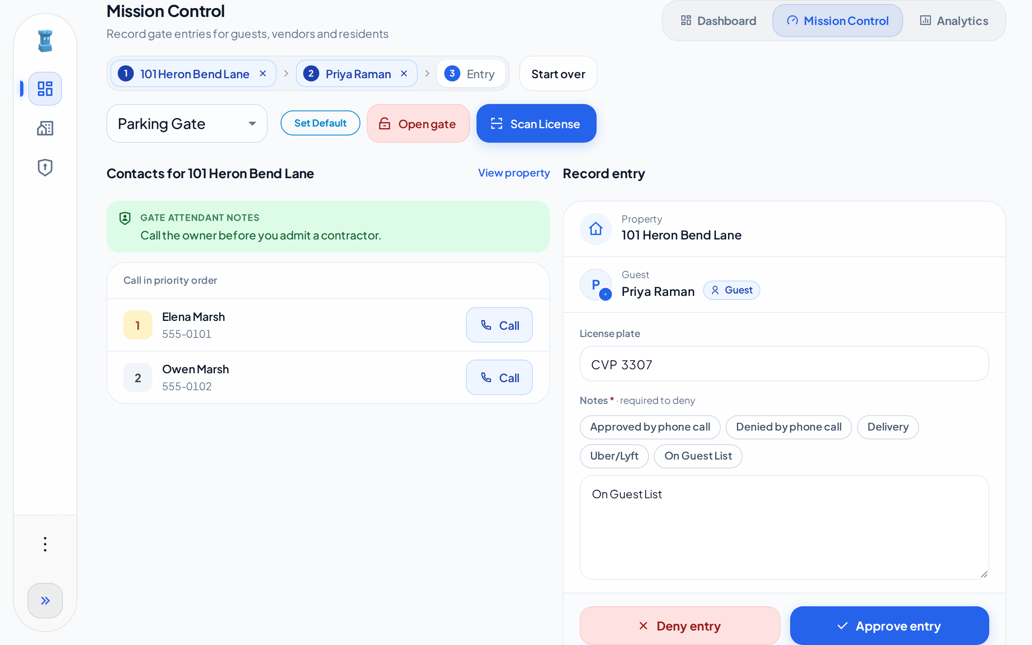The width and height of the screenshot is (1032, 645).
Task: Click Start over button
Action: 558,73
